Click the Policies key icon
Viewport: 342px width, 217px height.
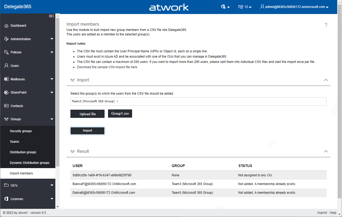click(x=6, y=52)
